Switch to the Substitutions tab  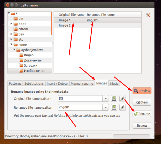click(34, 84)
